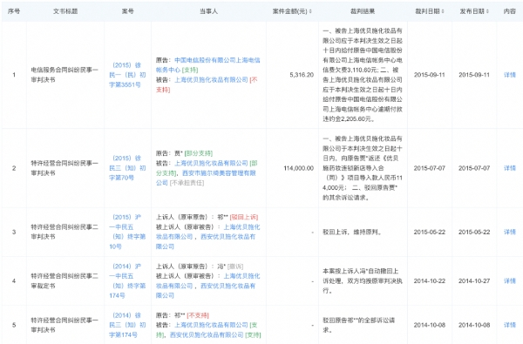Select row 5 title 特许经营合同纠纷民事一审判决书

pos(65,325)
